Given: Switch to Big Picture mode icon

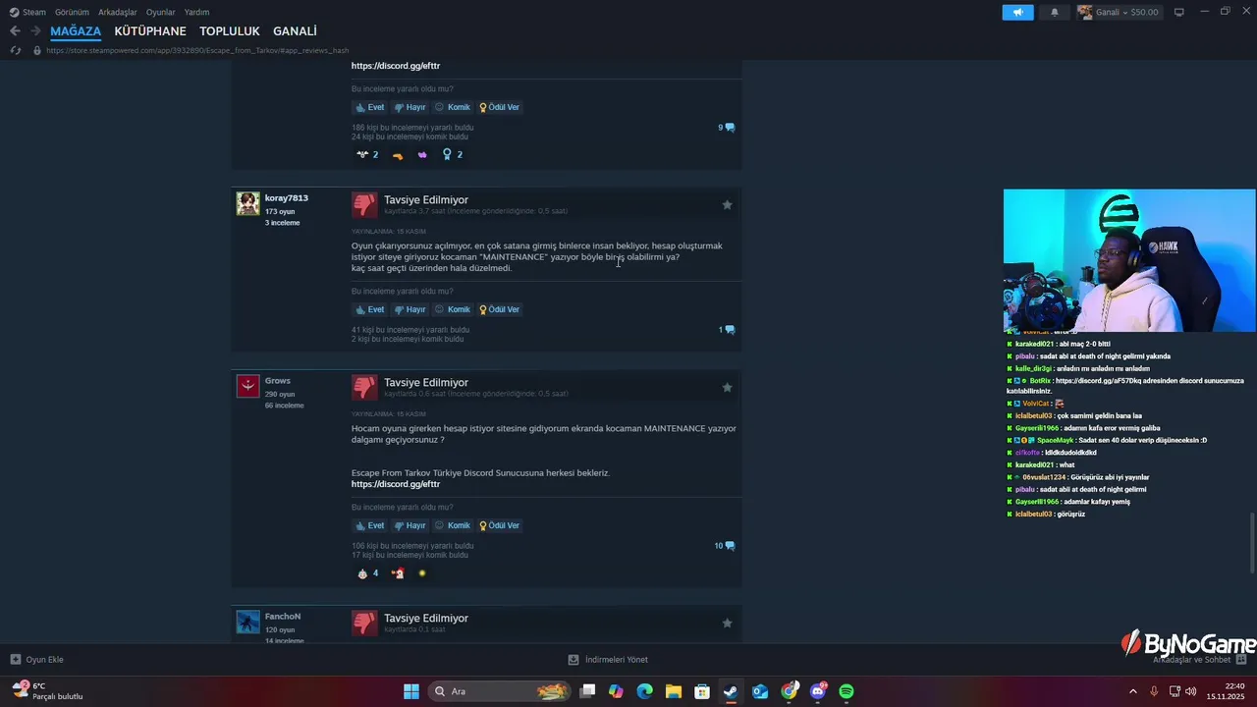Looking at the screenshot, I should click(1179, 12).
